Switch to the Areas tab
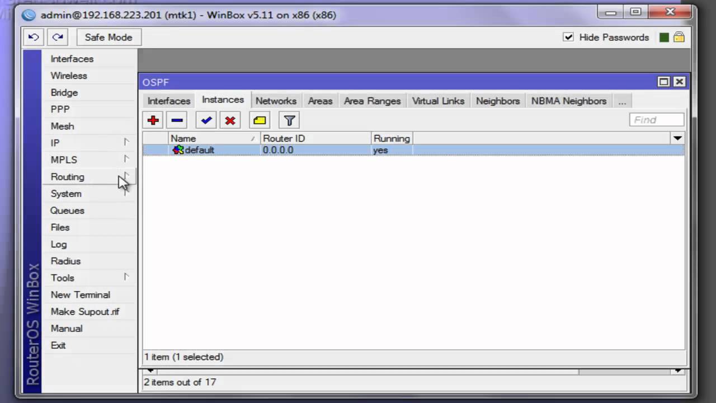The width and height of the screenshot is (716, 403). click(x=320, y=101)
